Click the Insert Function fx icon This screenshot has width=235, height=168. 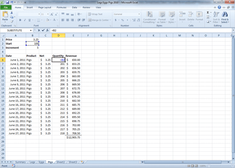pyautogui.click(x=47, y=30)
